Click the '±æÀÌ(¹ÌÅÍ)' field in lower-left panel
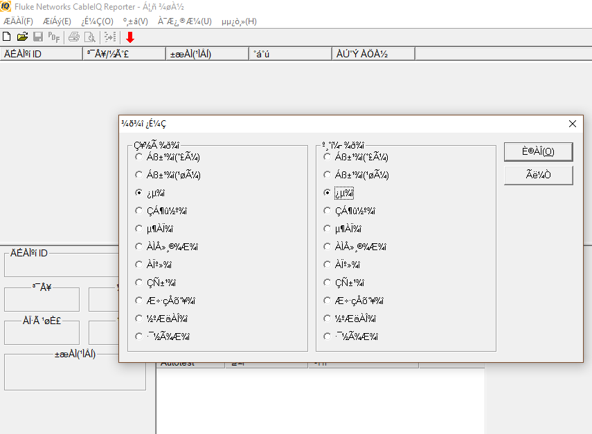The height and width of the screenshot is (434, 592). (x=75, y=373)
